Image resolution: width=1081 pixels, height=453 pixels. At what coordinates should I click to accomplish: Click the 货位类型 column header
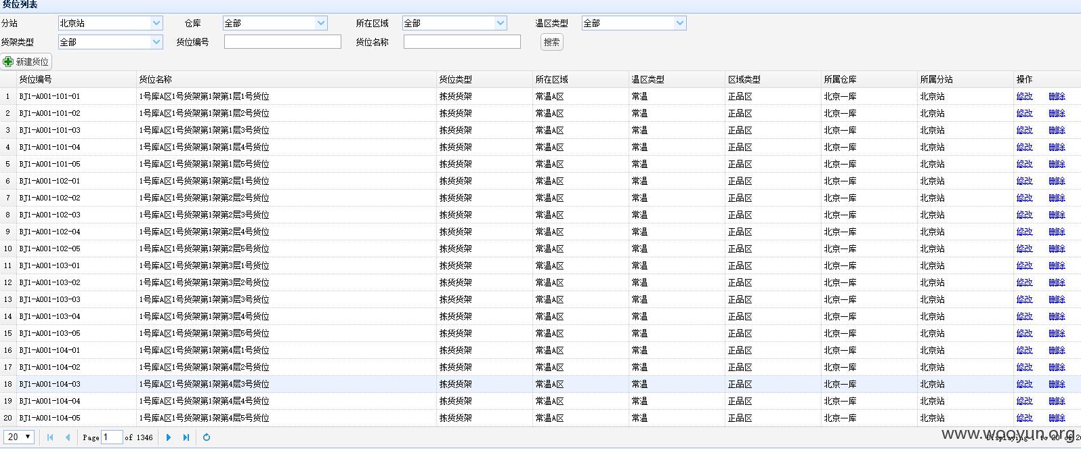pyautogui.click(x=485, y=79)
